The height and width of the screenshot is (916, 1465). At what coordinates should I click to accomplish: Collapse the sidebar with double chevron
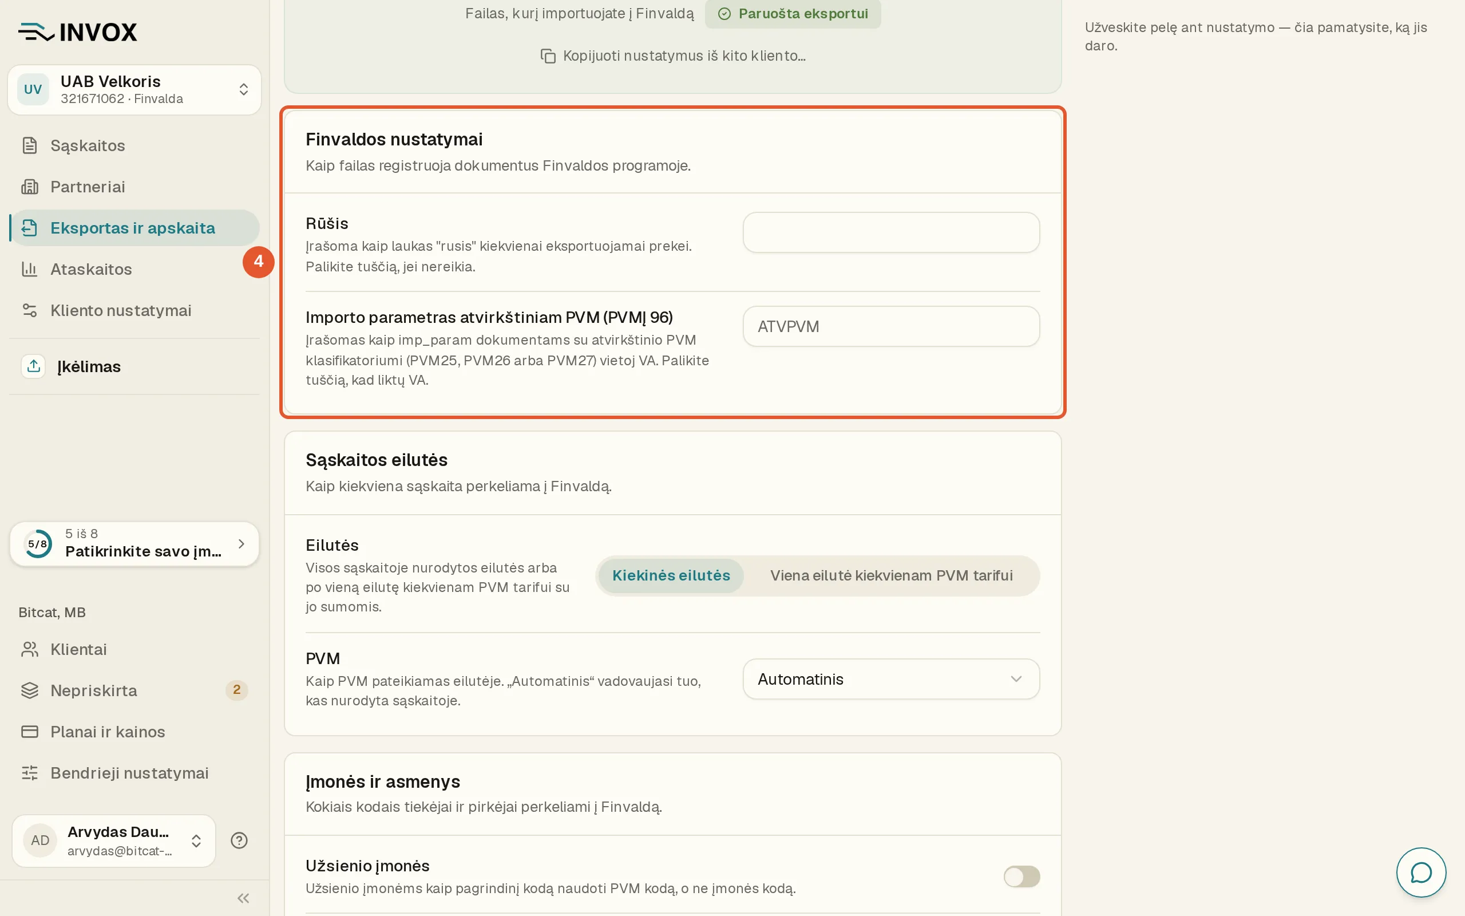[243, 898]
